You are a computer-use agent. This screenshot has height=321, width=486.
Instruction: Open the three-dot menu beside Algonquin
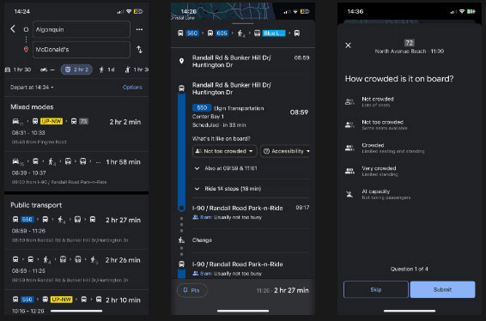click(x=139, y=29)
